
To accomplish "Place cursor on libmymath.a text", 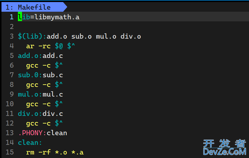I will tap(57, 17).
